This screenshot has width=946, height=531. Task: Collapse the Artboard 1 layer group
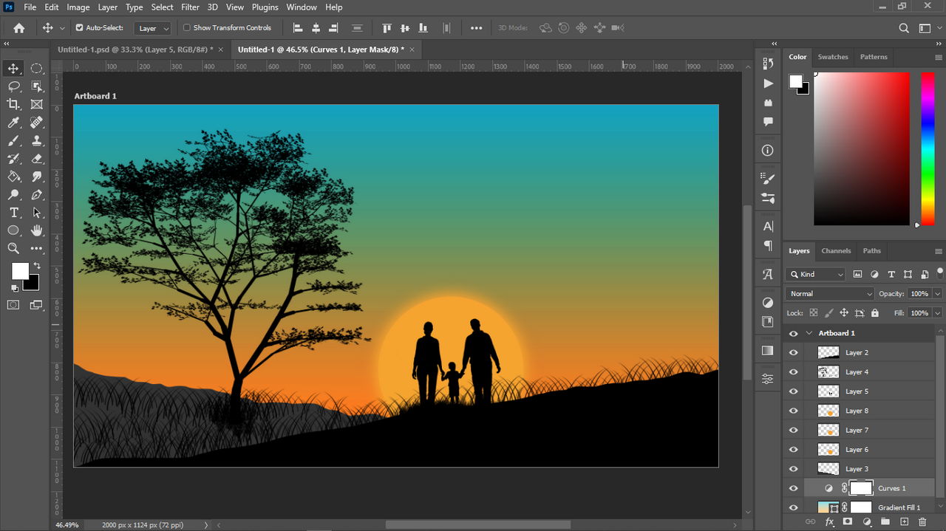tap(809, 333)
